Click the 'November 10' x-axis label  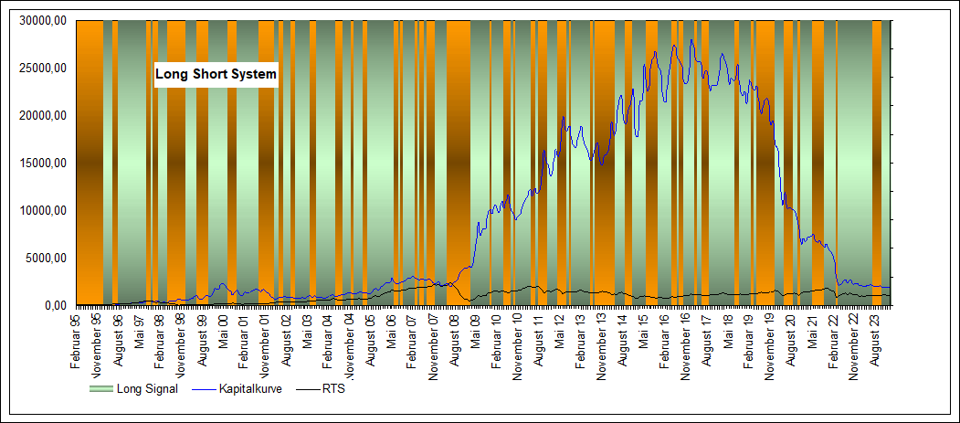517,347
